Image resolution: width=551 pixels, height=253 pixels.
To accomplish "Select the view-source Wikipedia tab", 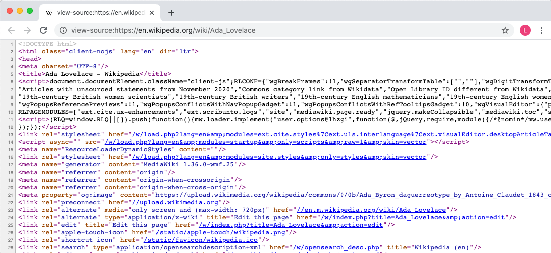I will point(100,13).
